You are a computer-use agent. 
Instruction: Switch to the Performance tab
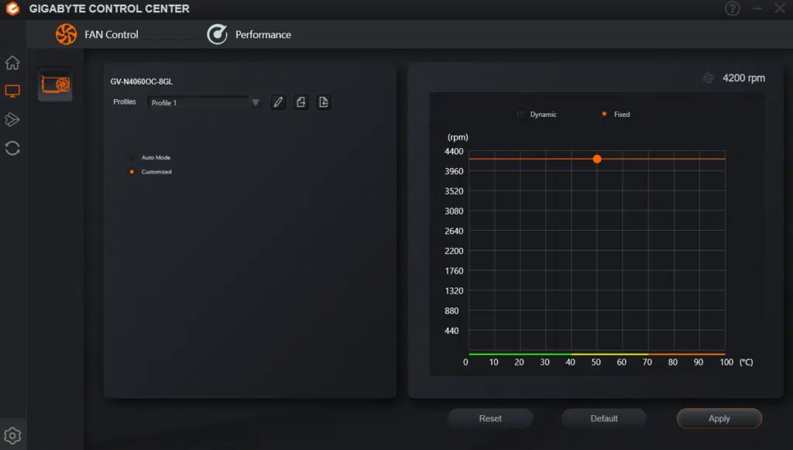point(249,34)
